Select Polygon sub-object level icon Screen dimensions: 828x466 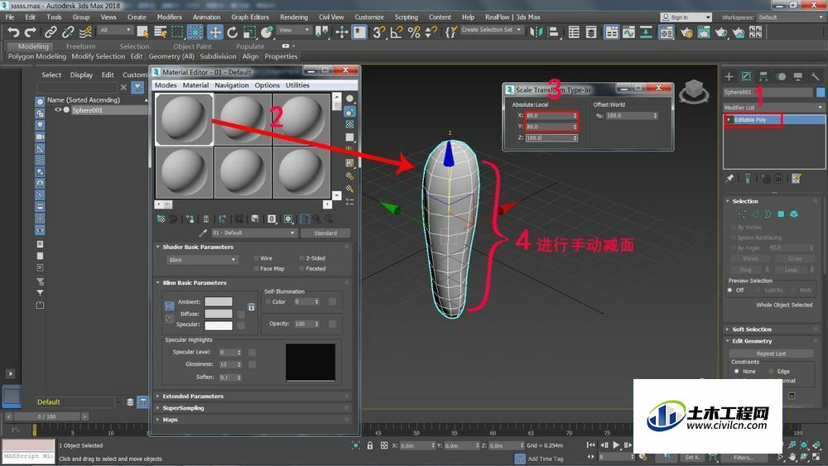[x=781, y=214]
